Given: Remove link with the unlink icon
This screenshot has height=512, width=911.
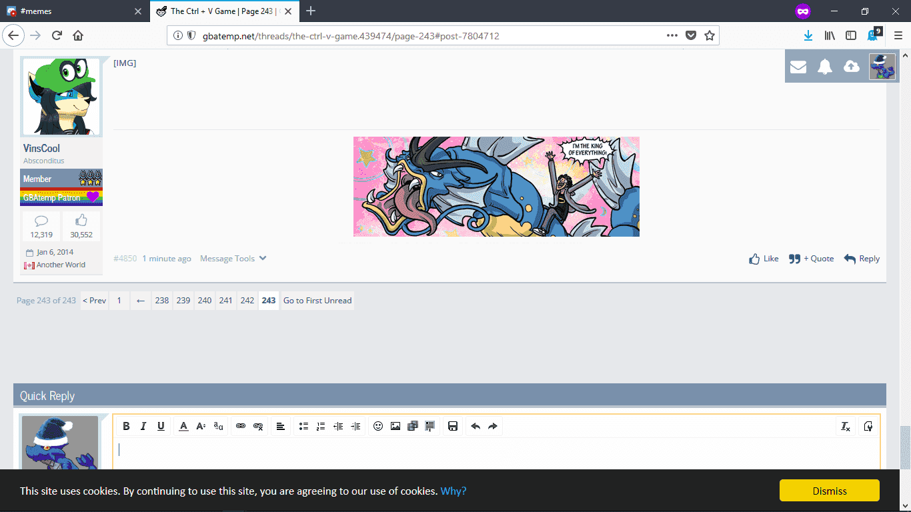Looking at the screenshot, I should tap(258, 427).
